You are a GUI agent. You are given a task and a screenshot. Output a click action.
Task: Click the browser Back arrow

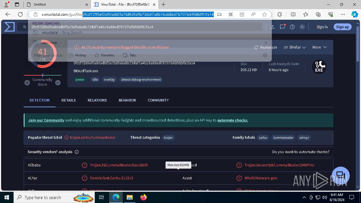8,14
